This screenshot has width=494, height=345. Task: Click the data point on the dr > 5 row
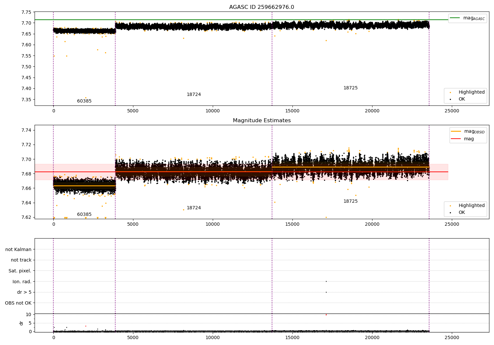[326, 292]
